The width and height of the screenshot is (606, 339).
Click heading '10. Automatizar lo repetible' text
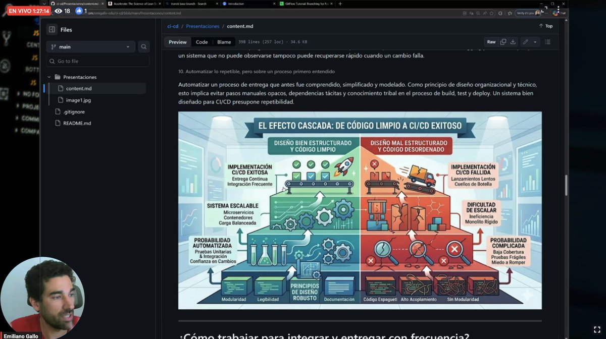point(257,72)
